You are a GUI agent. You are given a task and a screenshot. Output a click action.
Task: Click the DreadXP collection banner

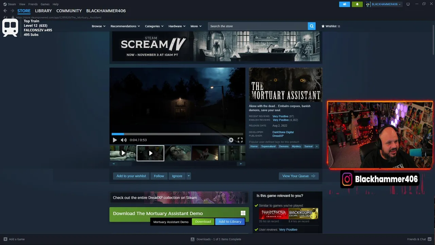179,198
